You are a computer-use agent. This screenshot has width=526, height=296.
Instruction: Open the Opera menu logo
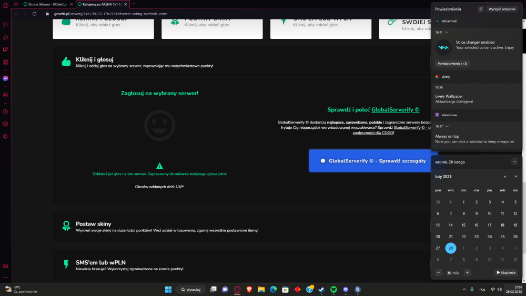[x=5, y=5]
